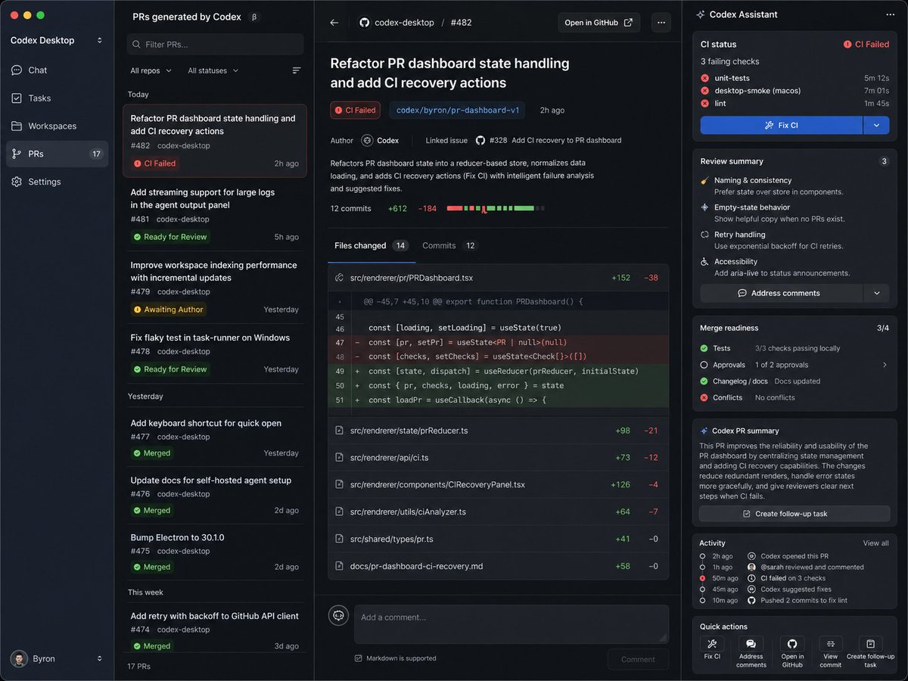
Task: Open src/shared/types/pr.ts file icon
Action: pos(340,539)
